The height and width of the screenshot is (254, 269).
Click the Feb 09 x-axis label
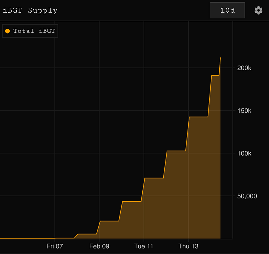pyautogui.click(x=99, y=246)
